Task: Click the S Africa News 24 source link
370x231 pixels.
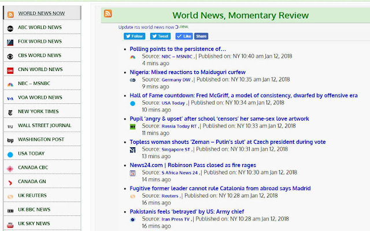Action: coord(180,173)
